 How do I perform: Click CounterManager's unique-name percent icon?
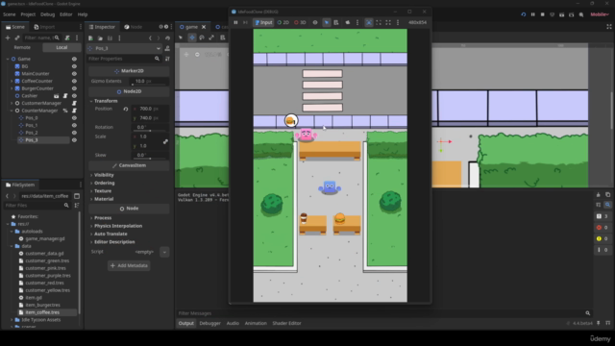[x=65, y=111]
